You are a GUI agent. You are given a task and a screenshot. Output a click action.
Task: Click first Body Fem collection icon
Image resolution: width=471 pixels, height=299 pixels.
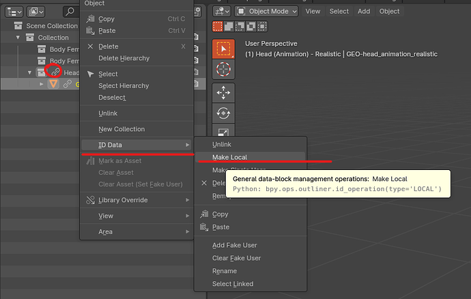tap(42, 49)
